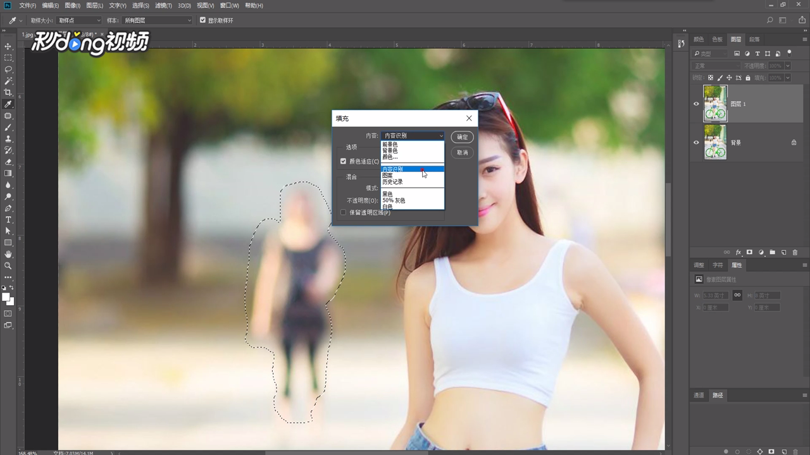Select the Eraser tool

pos(8,162)
